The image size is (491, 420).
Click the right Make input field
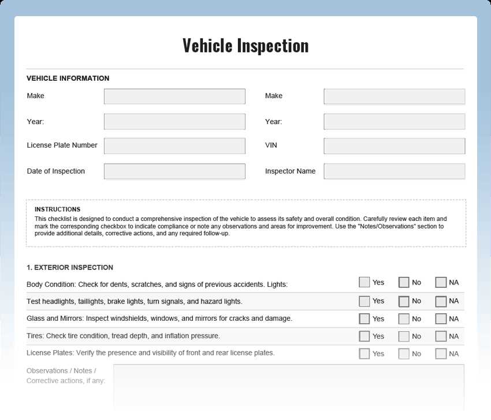click(394, 96)
